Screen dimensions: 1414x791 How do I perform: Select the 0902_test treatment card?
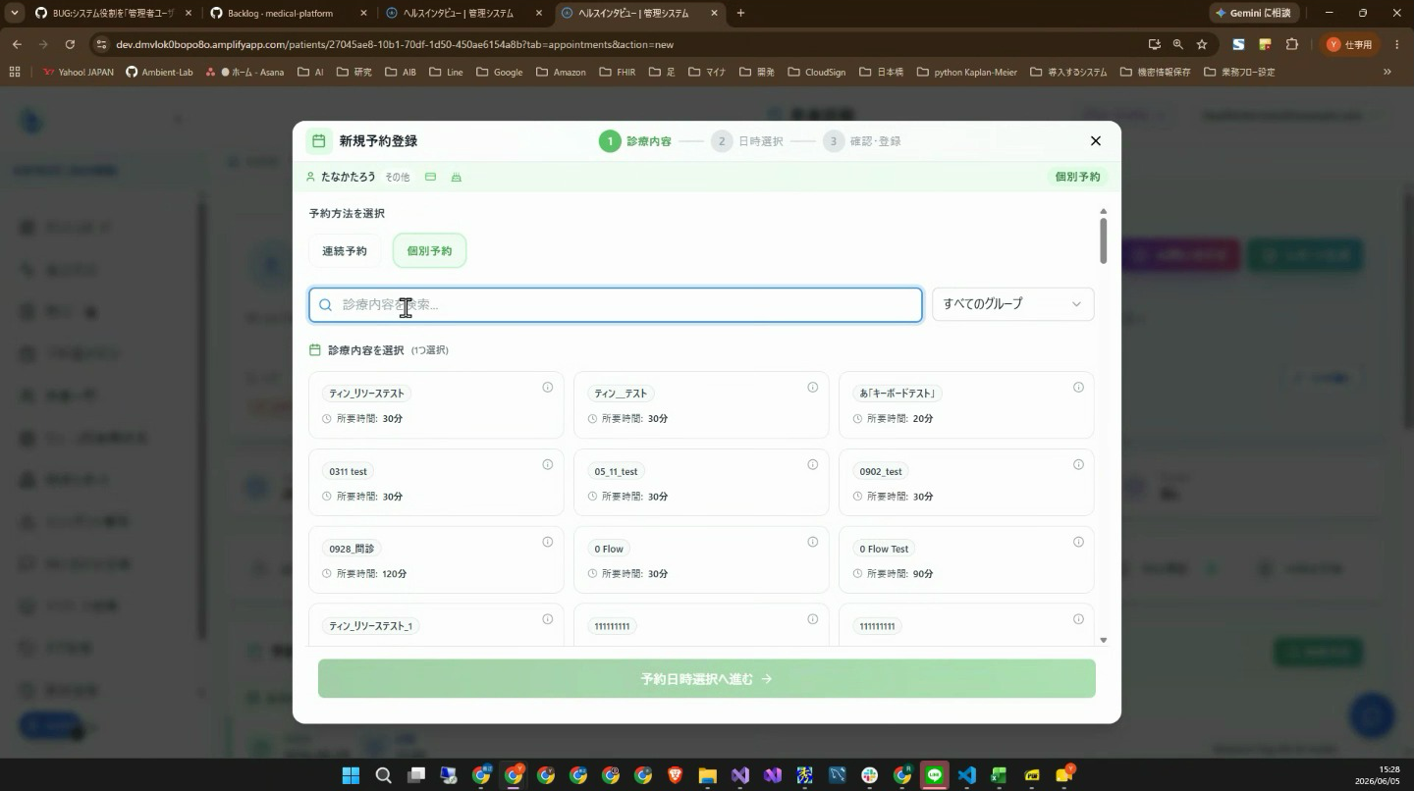pyautogui.click(x=966, y=482)
